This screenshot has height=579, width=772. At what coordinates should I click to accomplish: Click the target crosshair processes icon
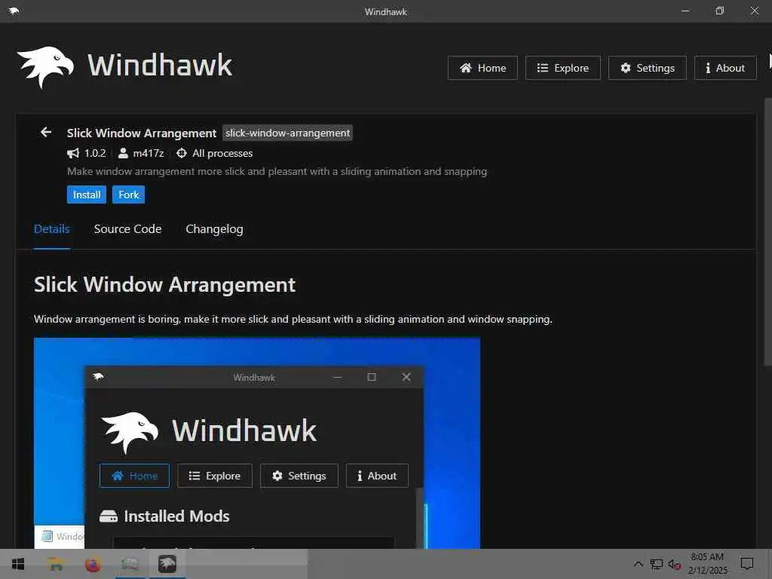pyautogui.click(x=182, y=153)
